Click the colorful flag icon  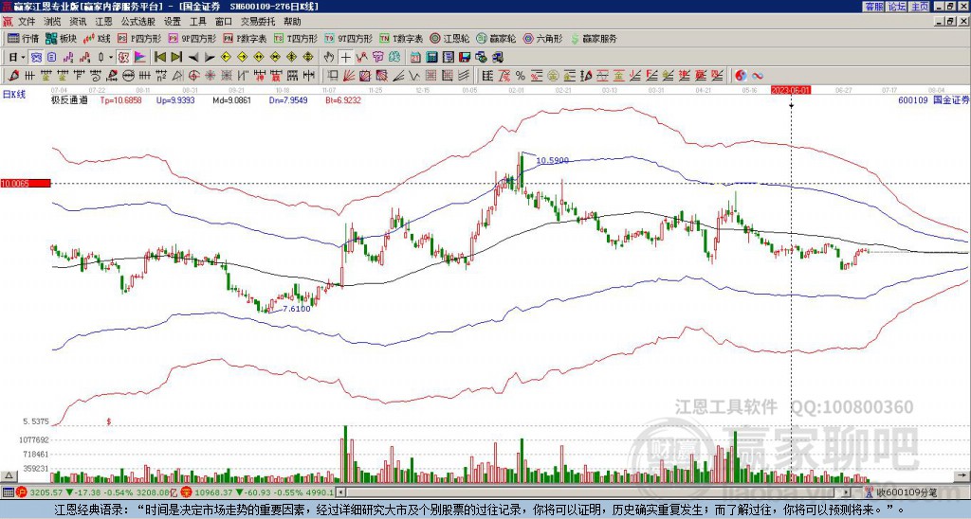coord(140,57)
